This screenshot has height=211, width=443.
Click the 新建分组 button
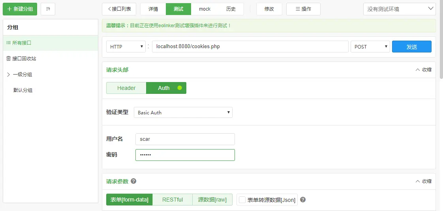[x=20, y=9]
